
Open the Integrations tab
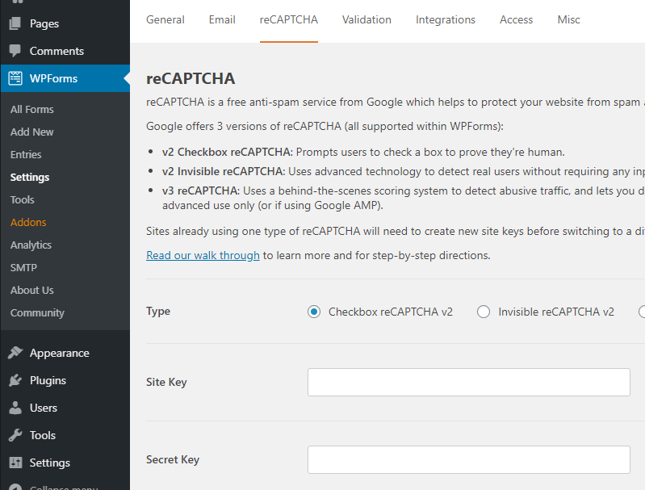446,19
